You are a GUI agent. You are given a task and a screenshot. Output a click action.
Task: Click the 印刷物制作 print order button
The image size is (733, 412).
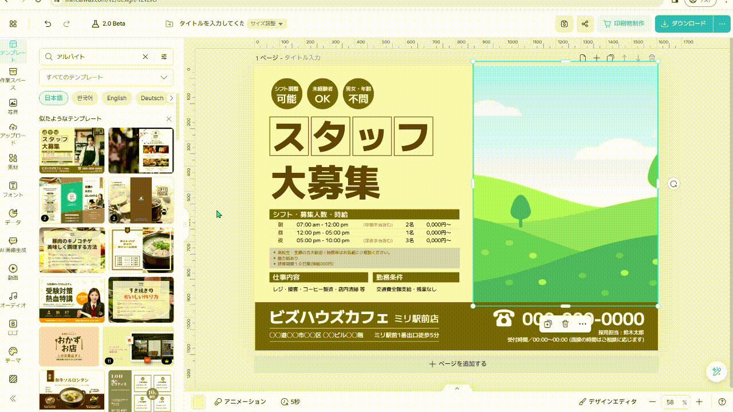point(624,23)
